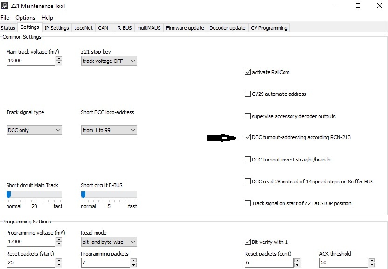Decrease ACK threshold value
388x269 pixels.
[372, 265]
